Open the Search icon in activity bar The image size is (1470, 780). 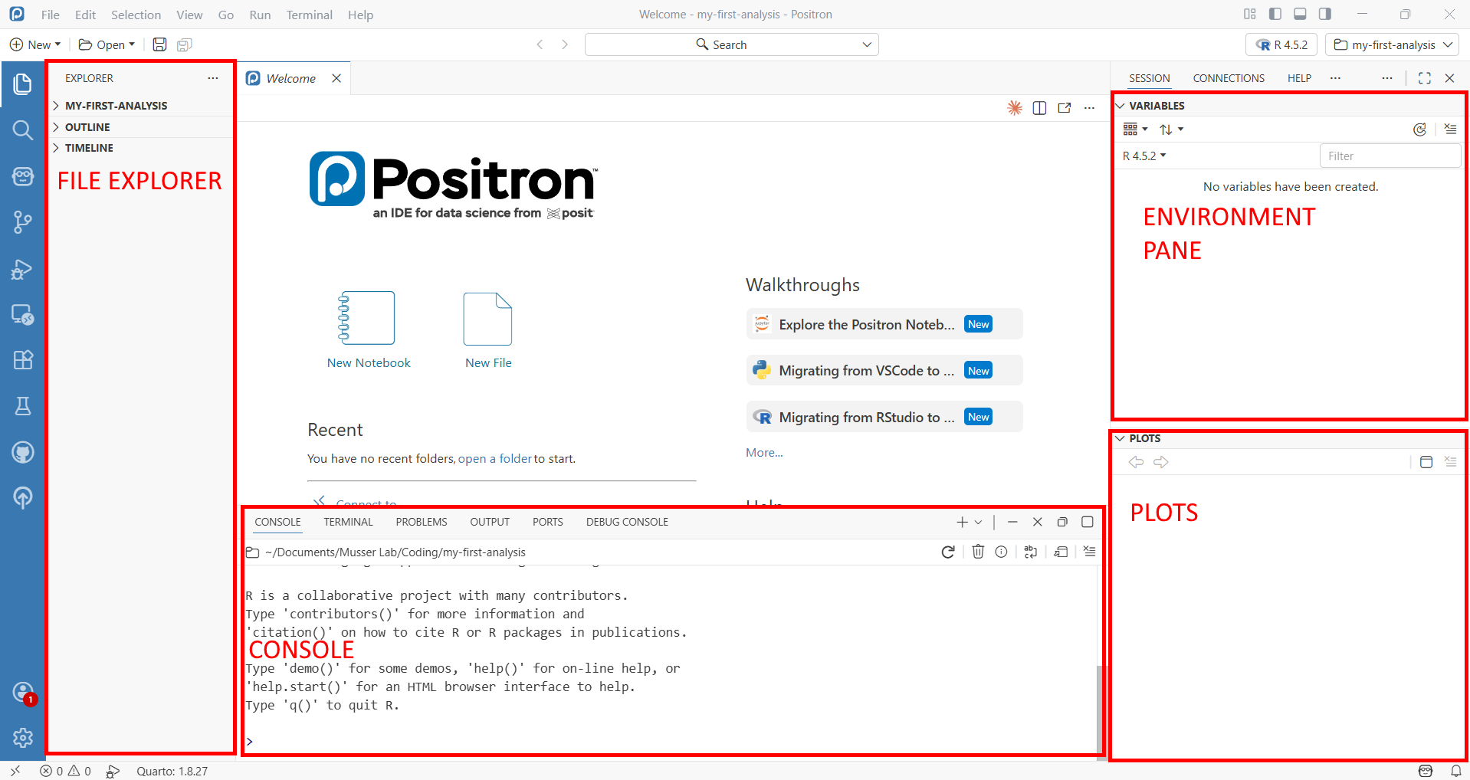[23, 130]
